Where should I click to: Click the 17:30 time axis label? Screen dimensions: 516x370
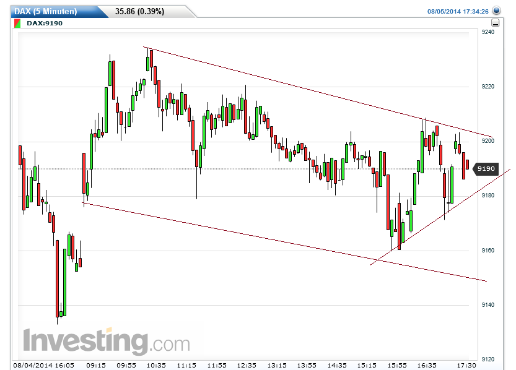466,366
